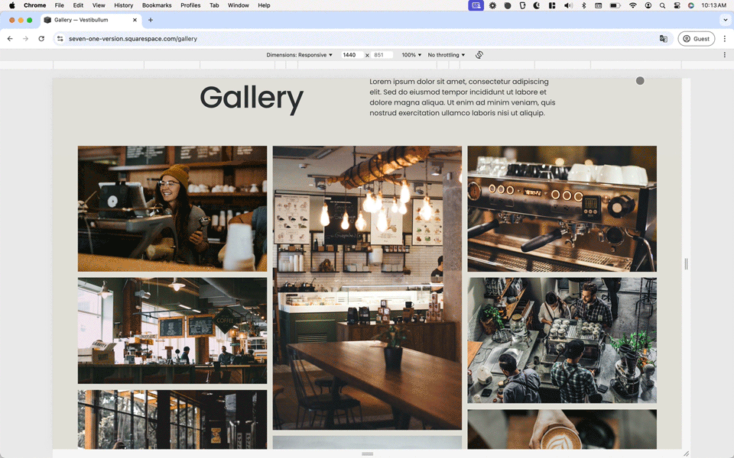This screenshot has height=458, width=734.
Task: Reload the current page
Action: pos(41,39)
